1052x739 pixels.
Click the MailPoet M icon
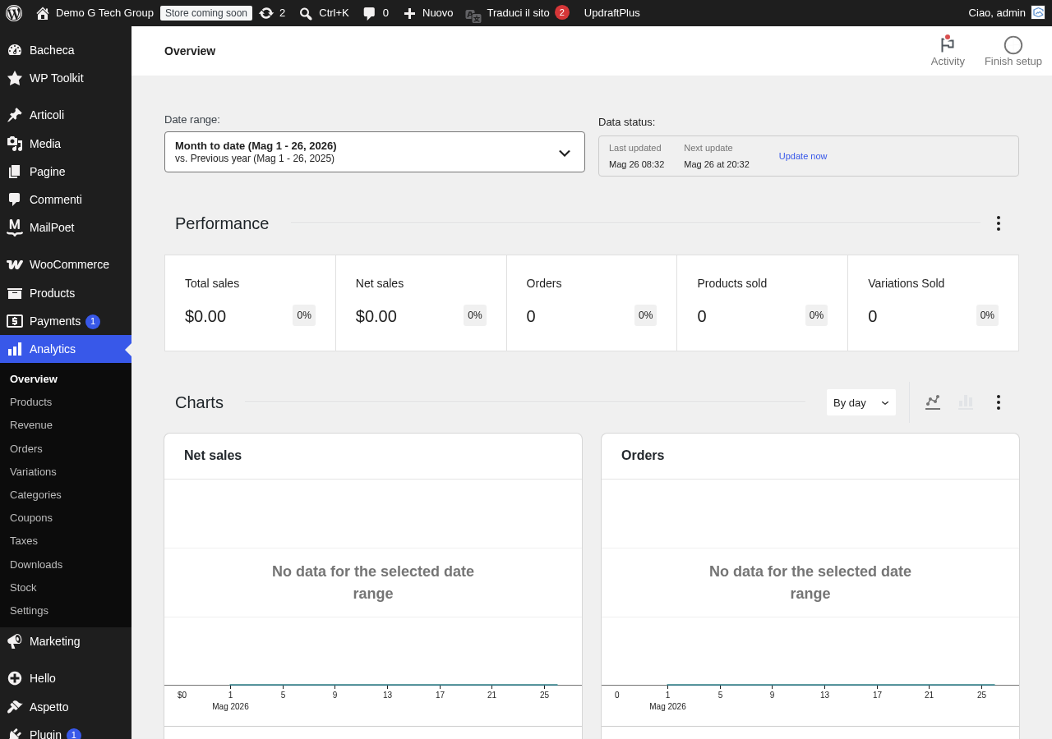point(15,227)
